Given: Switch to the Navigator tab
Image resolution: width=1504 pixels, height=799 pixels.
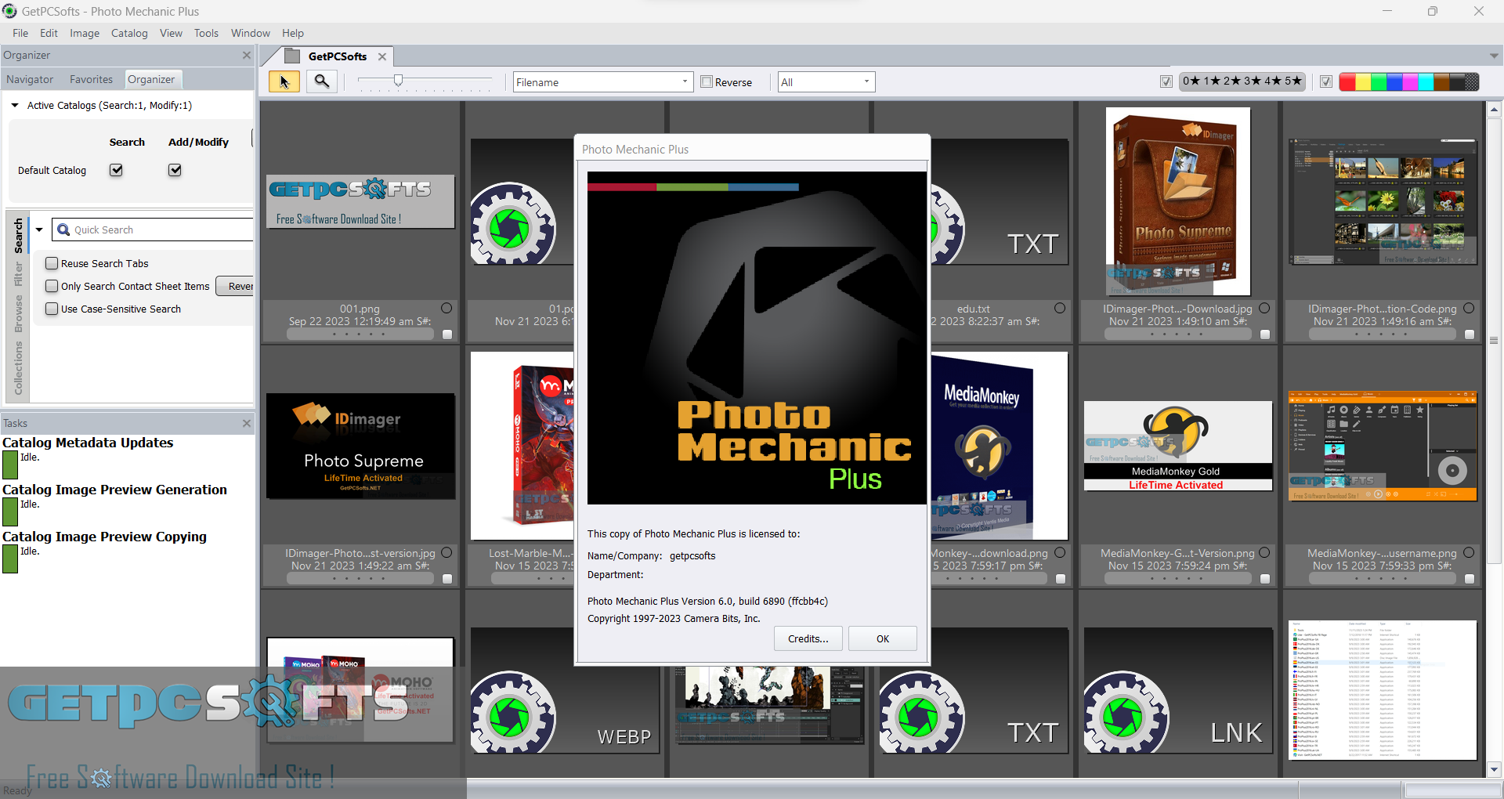Looking at the screenshot, I should 30,79.
